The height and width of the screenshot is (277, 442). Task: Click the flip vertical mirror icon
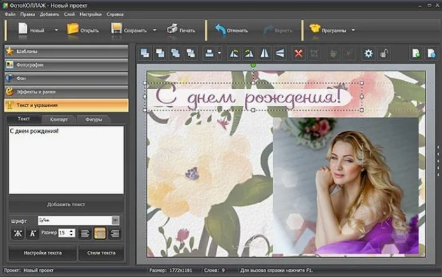[x=279, y=53]
